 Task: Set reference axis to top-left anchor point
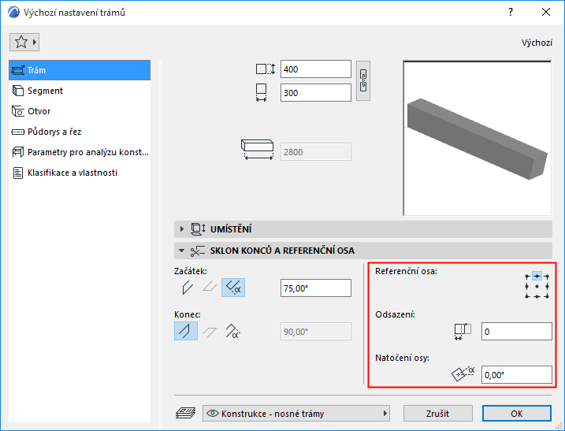pyautogui.click(x=527, y=277)
